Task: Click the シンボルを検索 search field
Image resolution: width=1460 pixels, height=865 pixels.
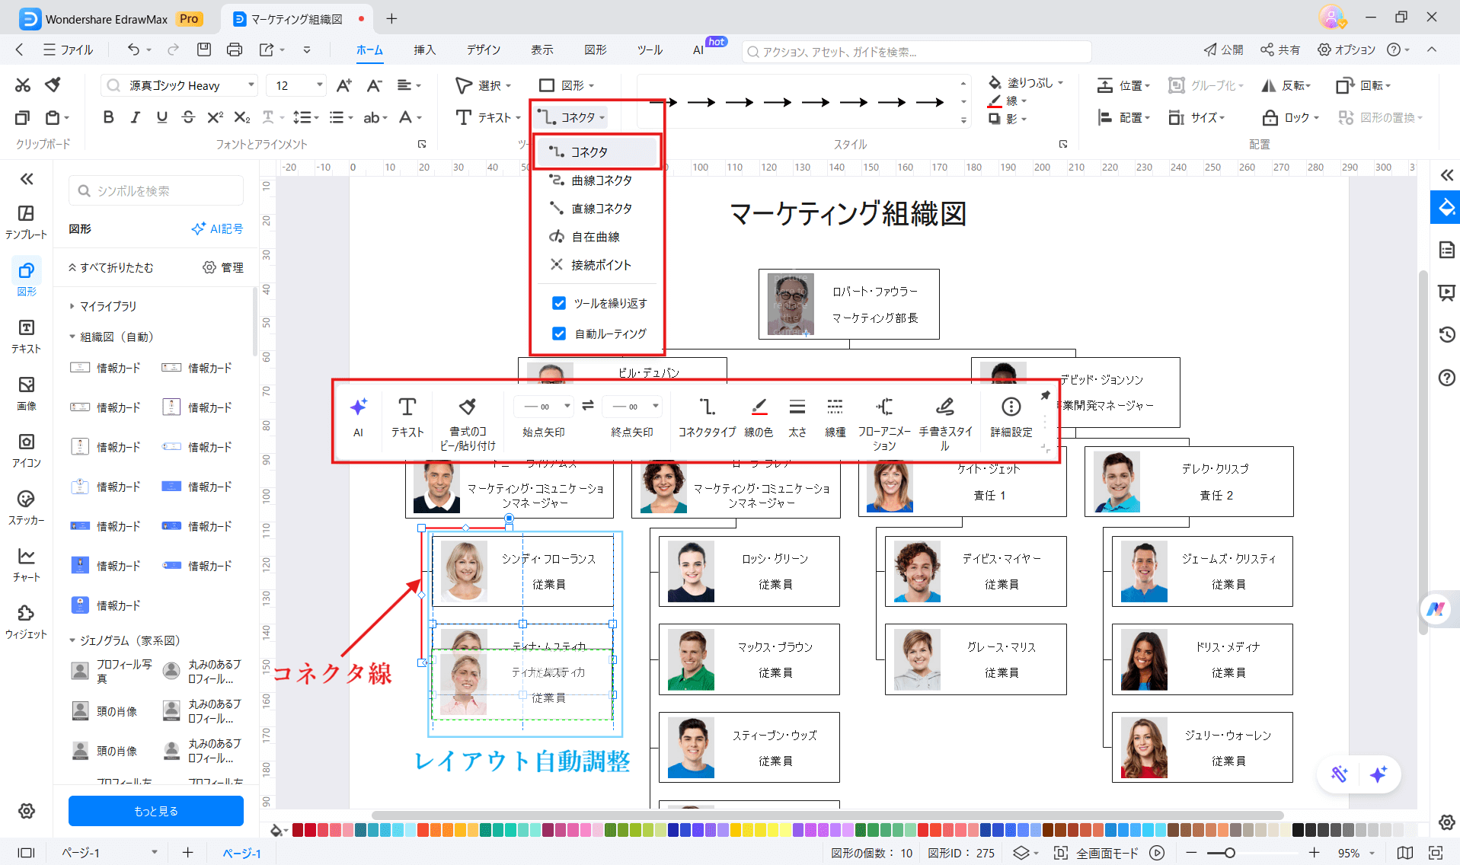Action: (155, 190)
